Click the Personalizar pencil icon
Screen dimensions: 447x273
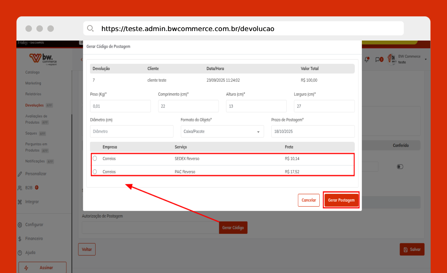point(20,174)
